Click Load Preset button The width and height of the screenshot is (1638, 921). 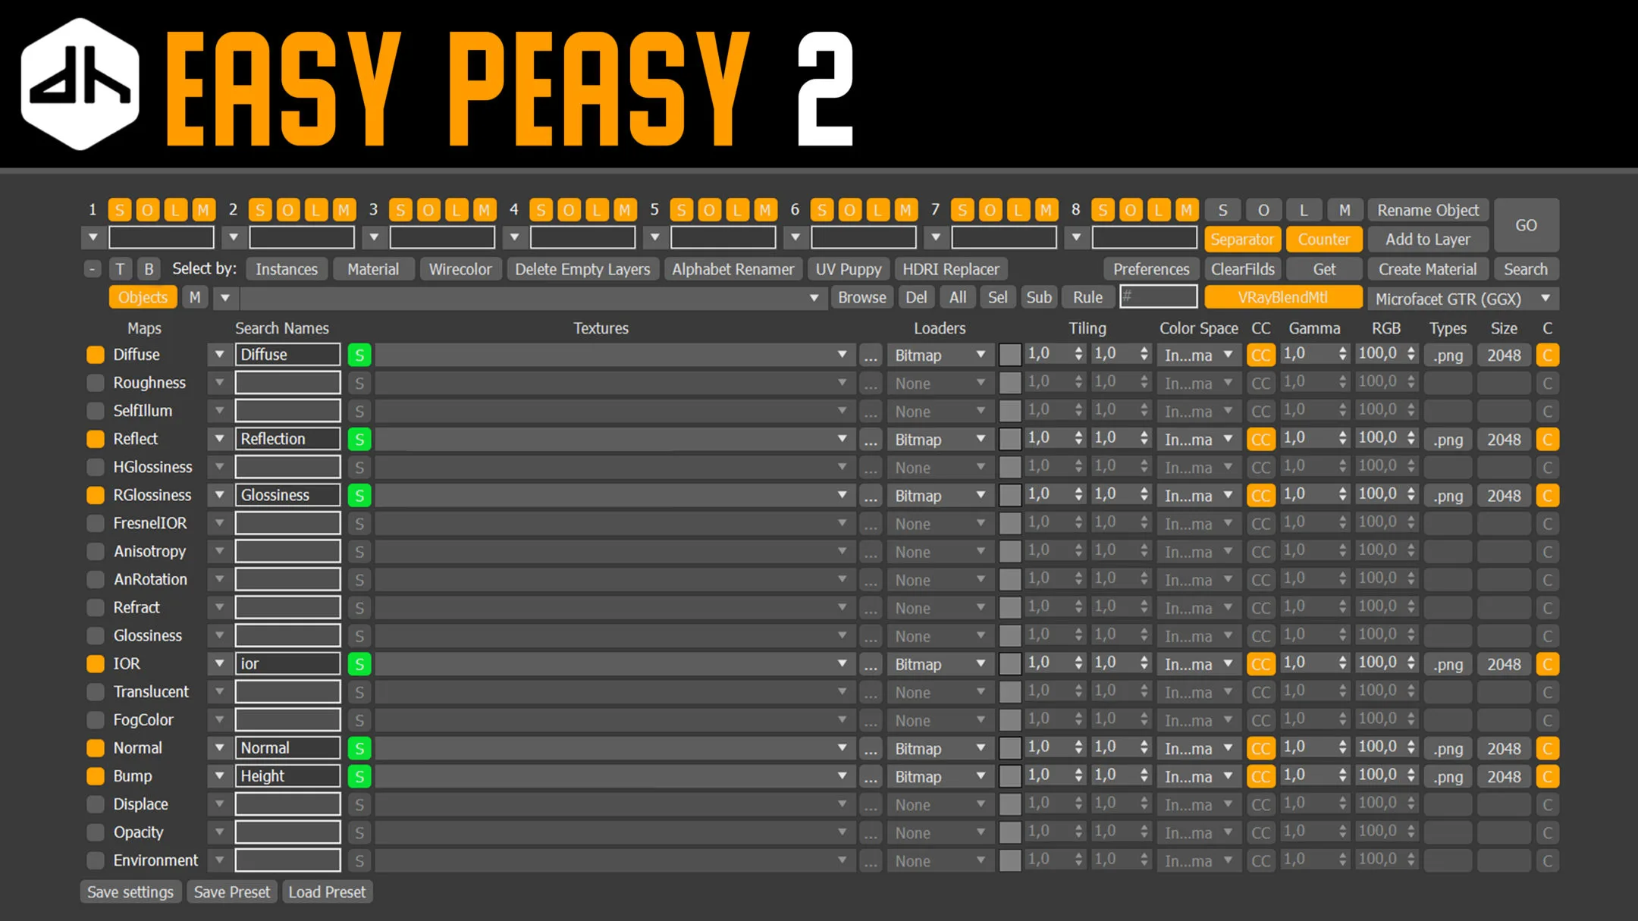pyautogui.click(x=327, y=892)
